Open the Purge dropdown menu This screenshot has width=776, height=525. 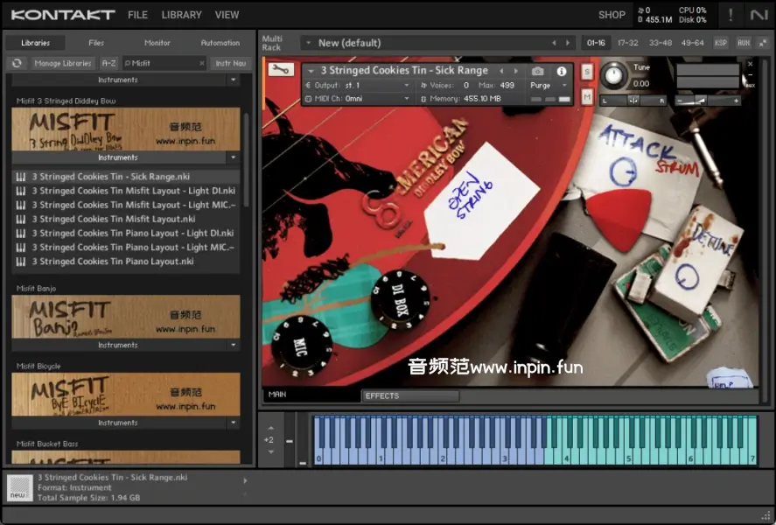pos(547,86)
